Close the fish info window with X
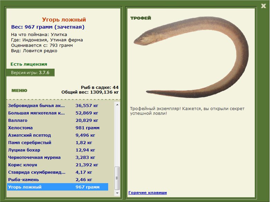Screen dimensions: 276x202 tap(263, 6)
